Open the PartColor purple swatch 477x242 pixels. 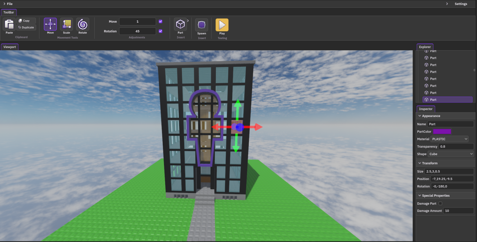pyautogui.click(x=442, y=132)
